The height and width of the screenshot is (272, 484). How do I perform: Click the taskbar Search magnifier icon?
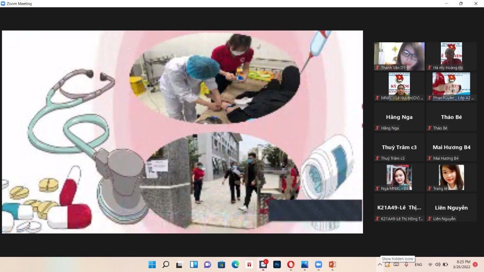[166, 264]
